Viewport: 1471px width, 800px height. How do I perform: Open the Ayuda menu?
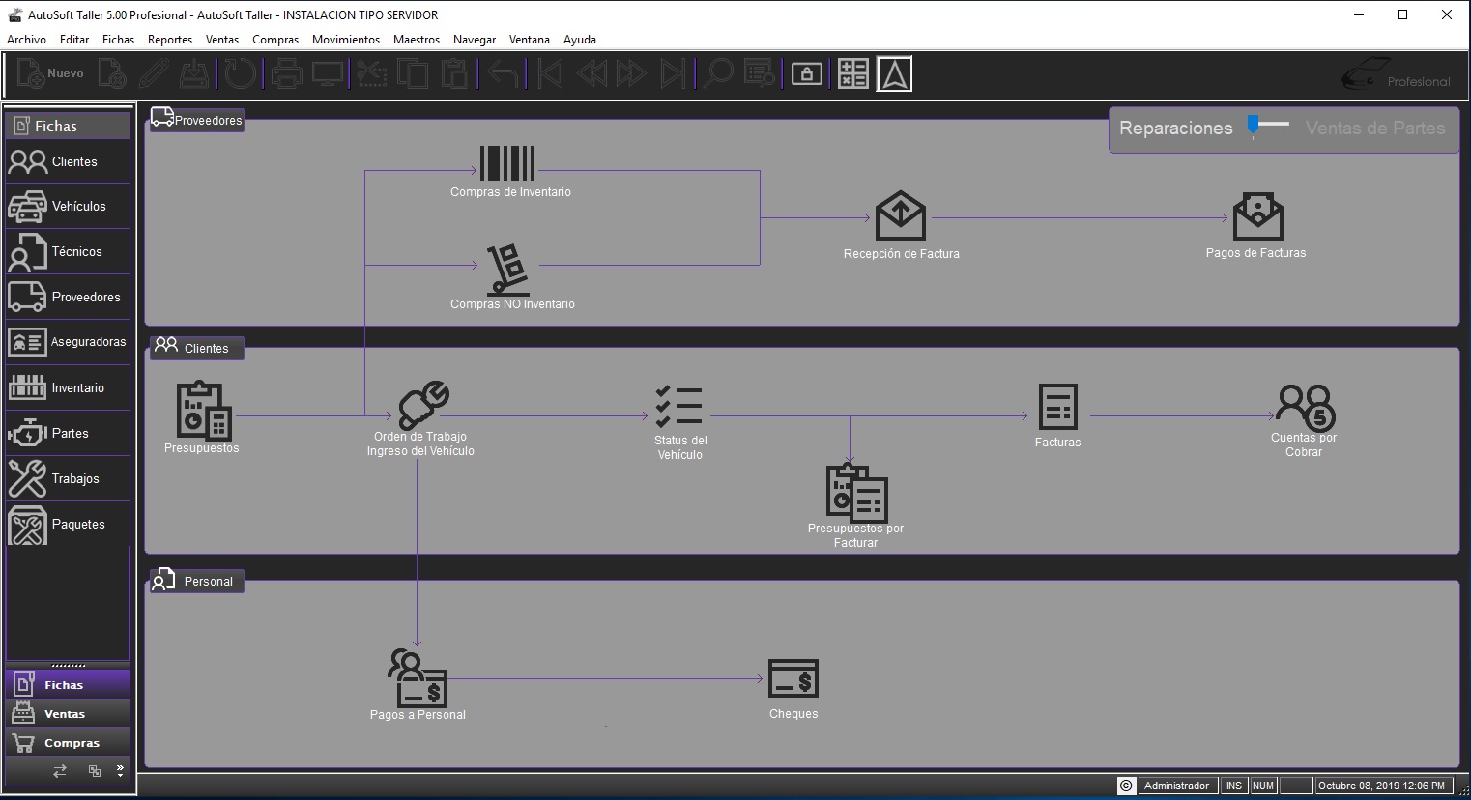pyautogui.click(x=580, y=40)
